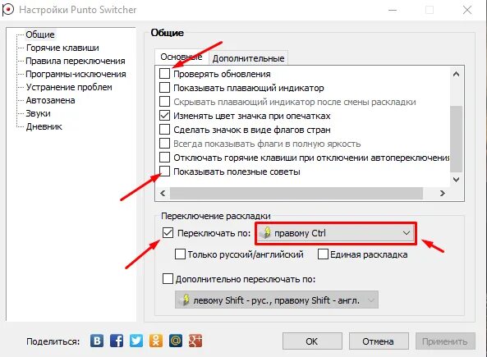The width and height of the screenshot is (487, 357).
Task: Click the OK button
Action: coord(312,341)
